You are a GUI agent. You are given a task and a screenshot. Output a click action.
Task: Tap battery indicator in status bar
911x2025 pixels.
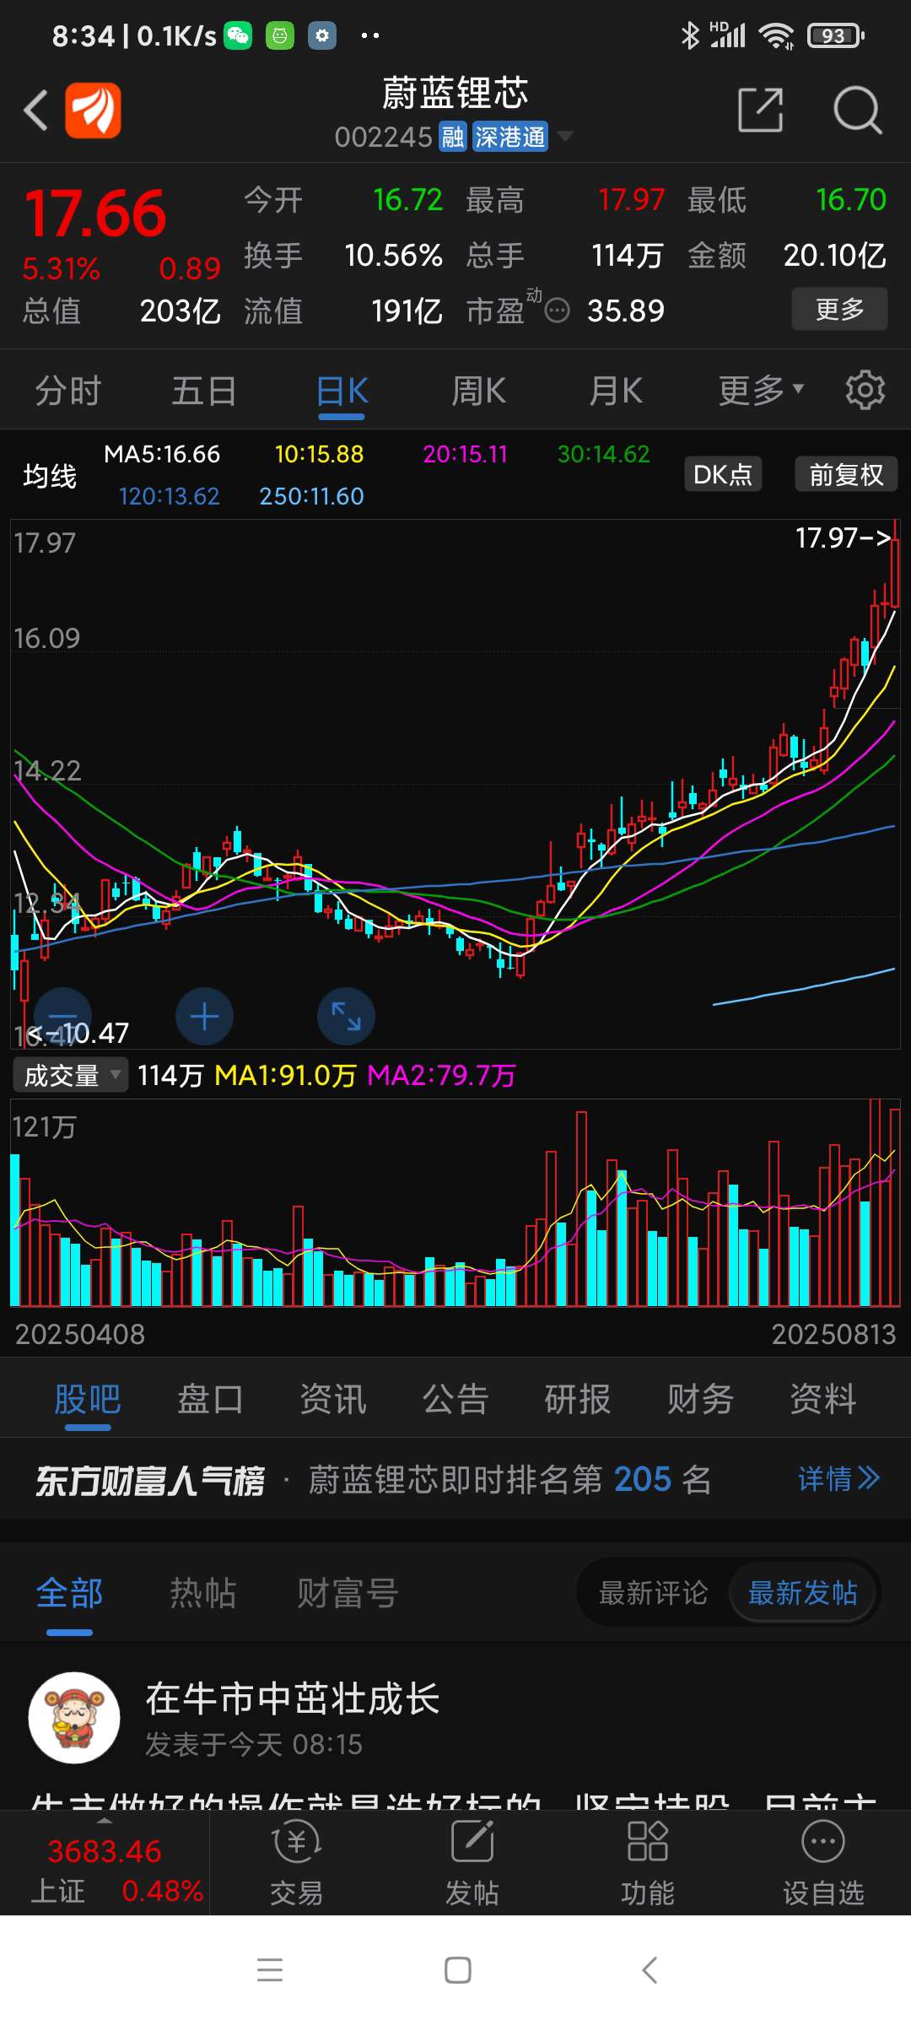coord(836,35)
